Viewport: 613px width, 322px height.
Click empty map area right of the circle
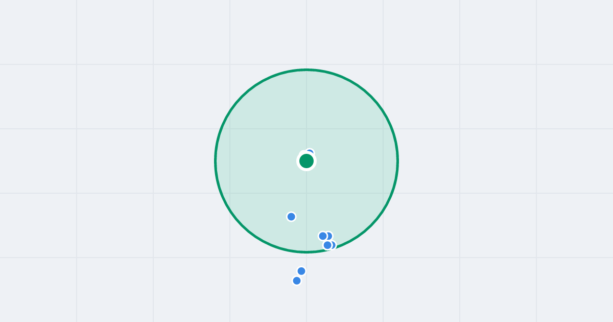click(x=506, y=161)
